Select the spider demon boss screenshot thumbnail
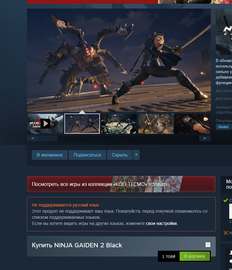The height and width of the screenshot is (270, 232). [82, 124]
